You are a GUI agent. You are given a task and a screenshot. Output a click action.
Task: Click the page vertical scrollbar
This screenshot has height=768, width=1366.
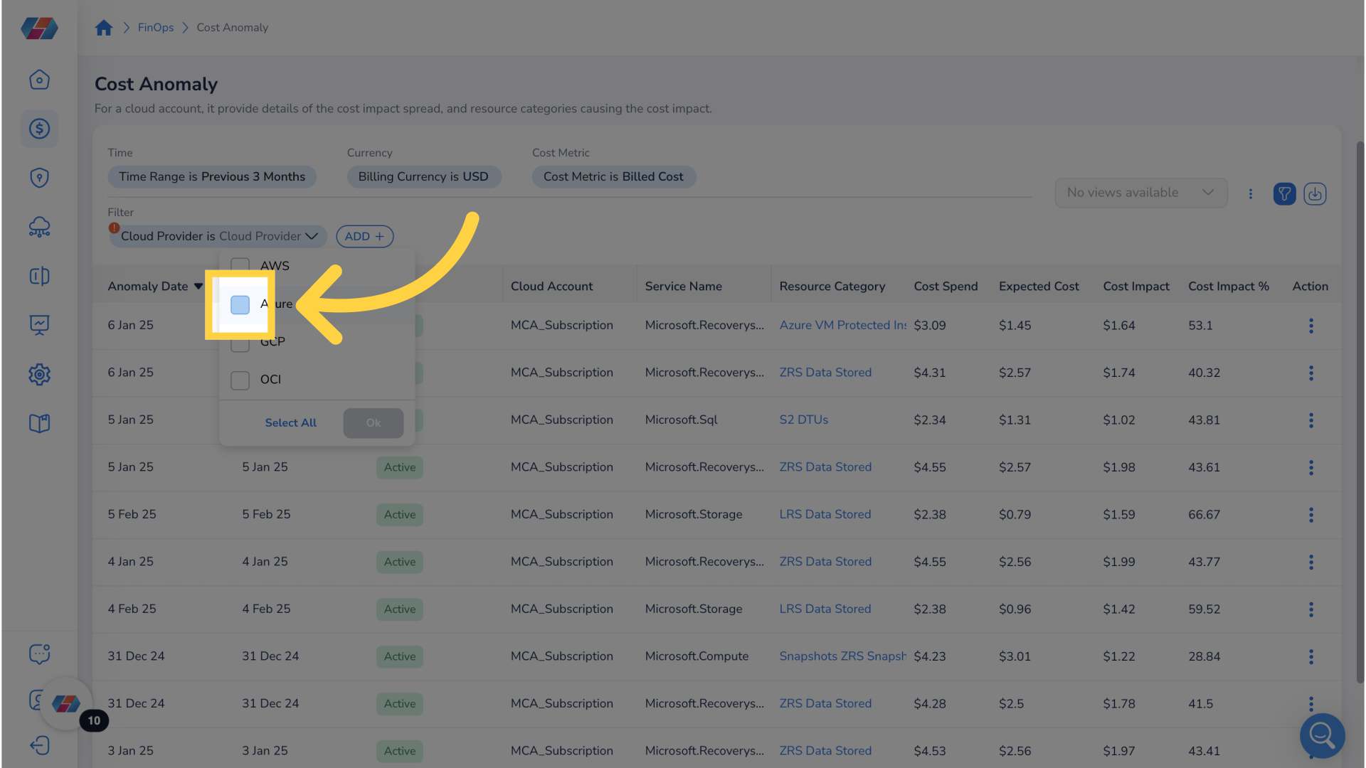coord(1360,412)
